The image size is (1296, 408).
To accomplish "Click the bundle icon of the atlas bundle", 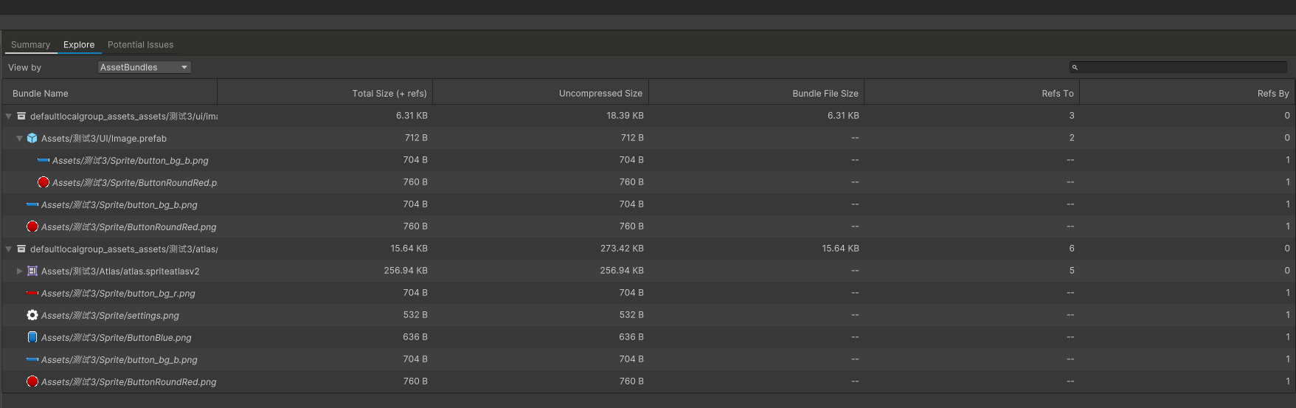I will tap(21, 249).
